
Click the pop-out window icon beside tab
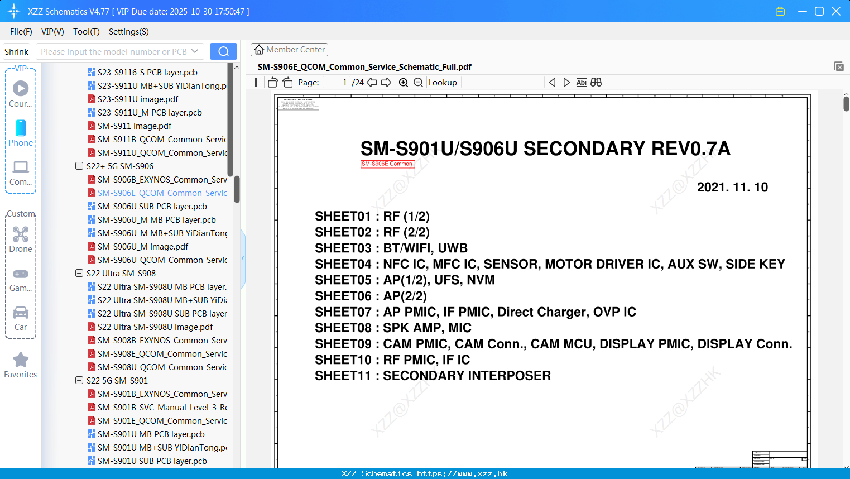tap(839, 66)
